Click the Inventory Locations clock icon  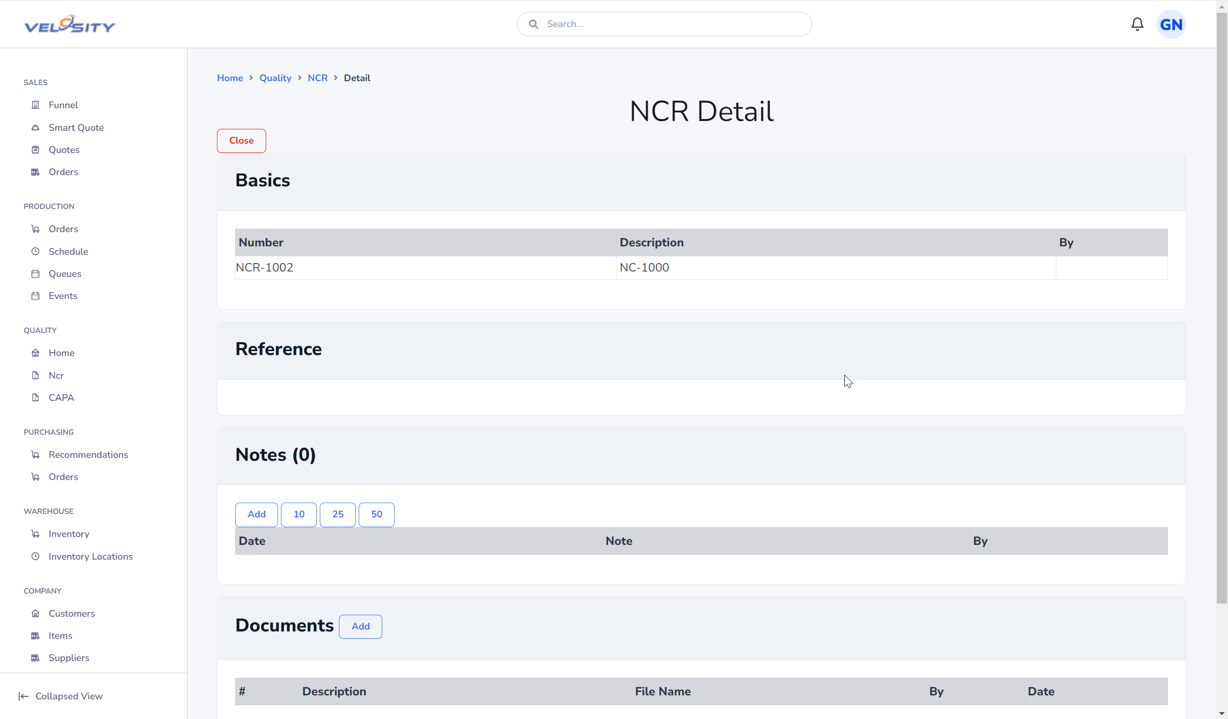click(35, 556)
